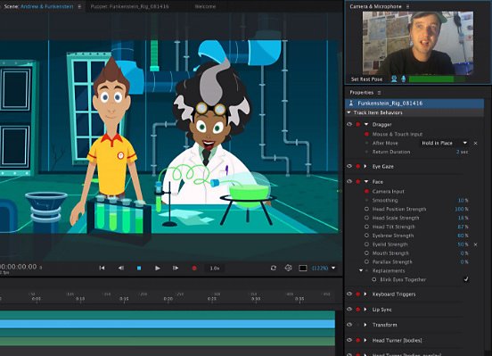Play the scene
This screenshot has width=492, height=356.
[158, 268]
